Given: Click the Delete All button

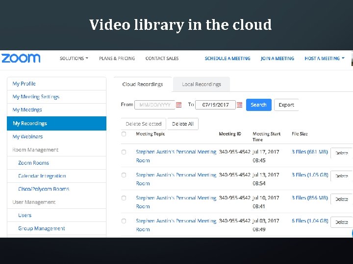Looking at the screenshot, I should point(183,124).
